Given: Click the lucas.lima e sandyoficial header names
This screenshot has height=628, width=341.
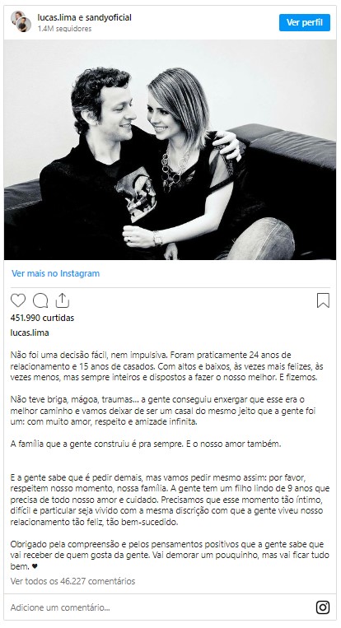Looking at the screenshot, I should [x=85, y=17].
